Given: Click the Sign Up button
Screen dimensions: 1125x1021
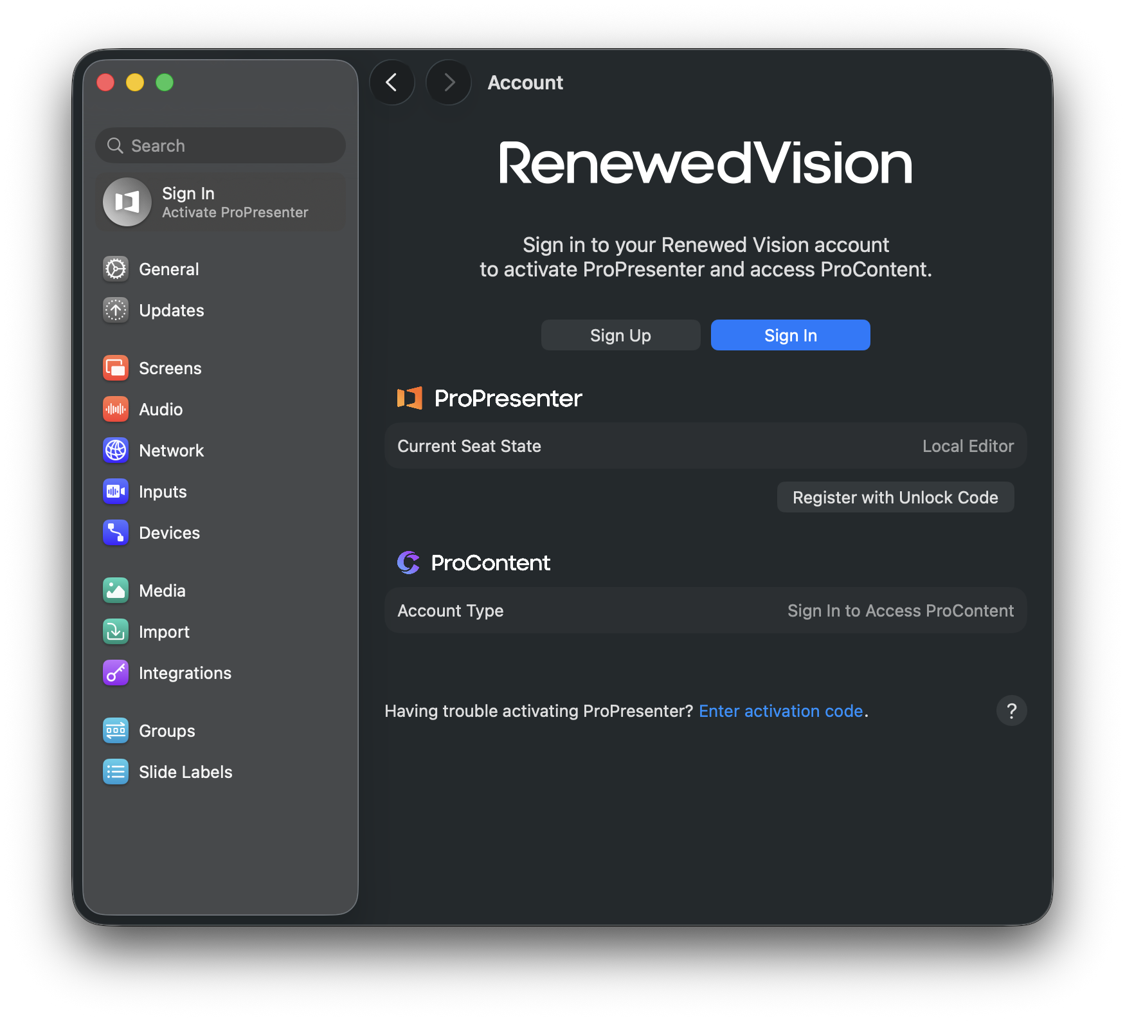Looking at the screenshot, I should (x=620, y=335).
